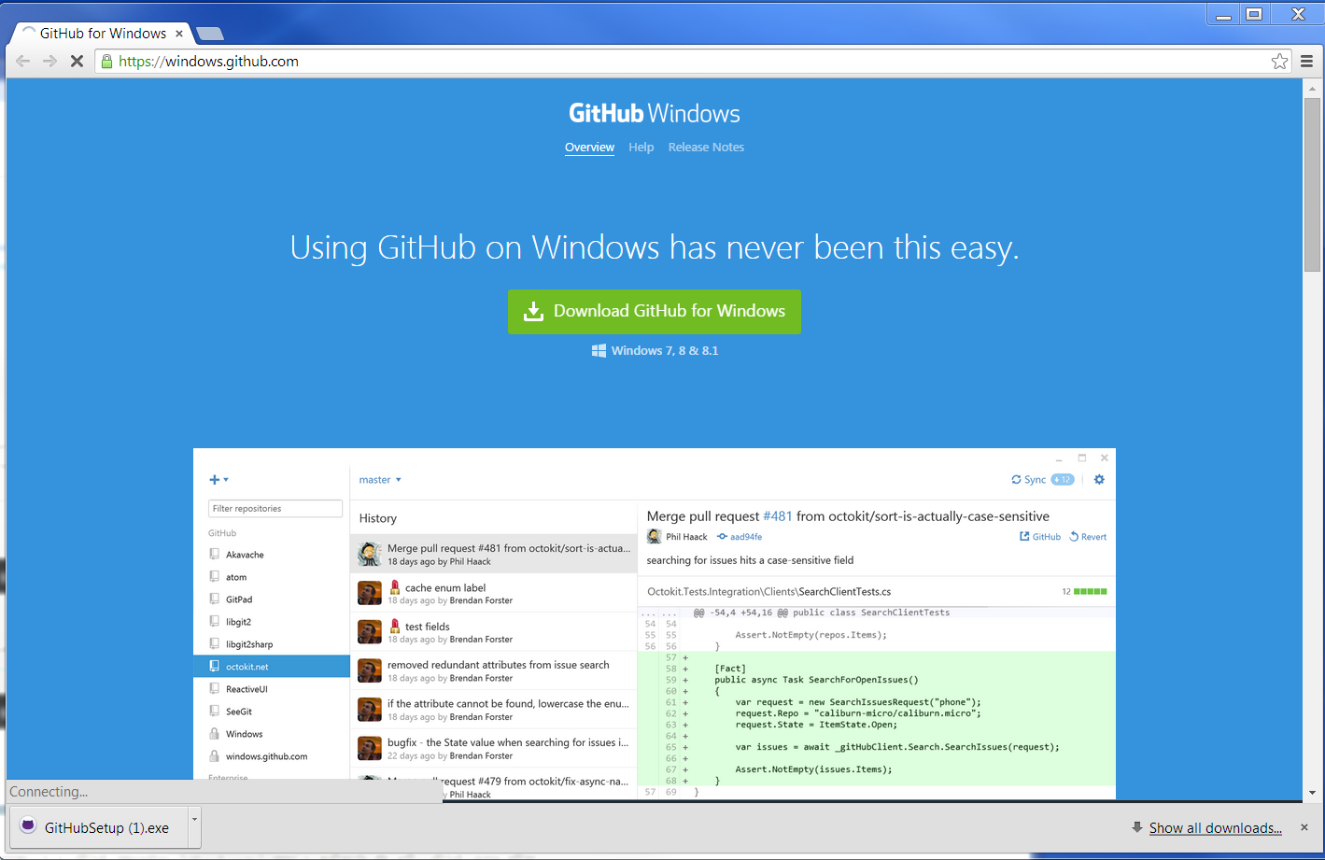
Task: Click the GitHub Windows logo heading
Action: [x=655, y=114]
